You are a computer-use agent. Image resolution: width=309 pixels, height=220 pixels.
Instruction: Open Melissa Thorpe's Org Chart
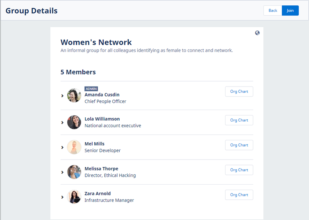239,170
